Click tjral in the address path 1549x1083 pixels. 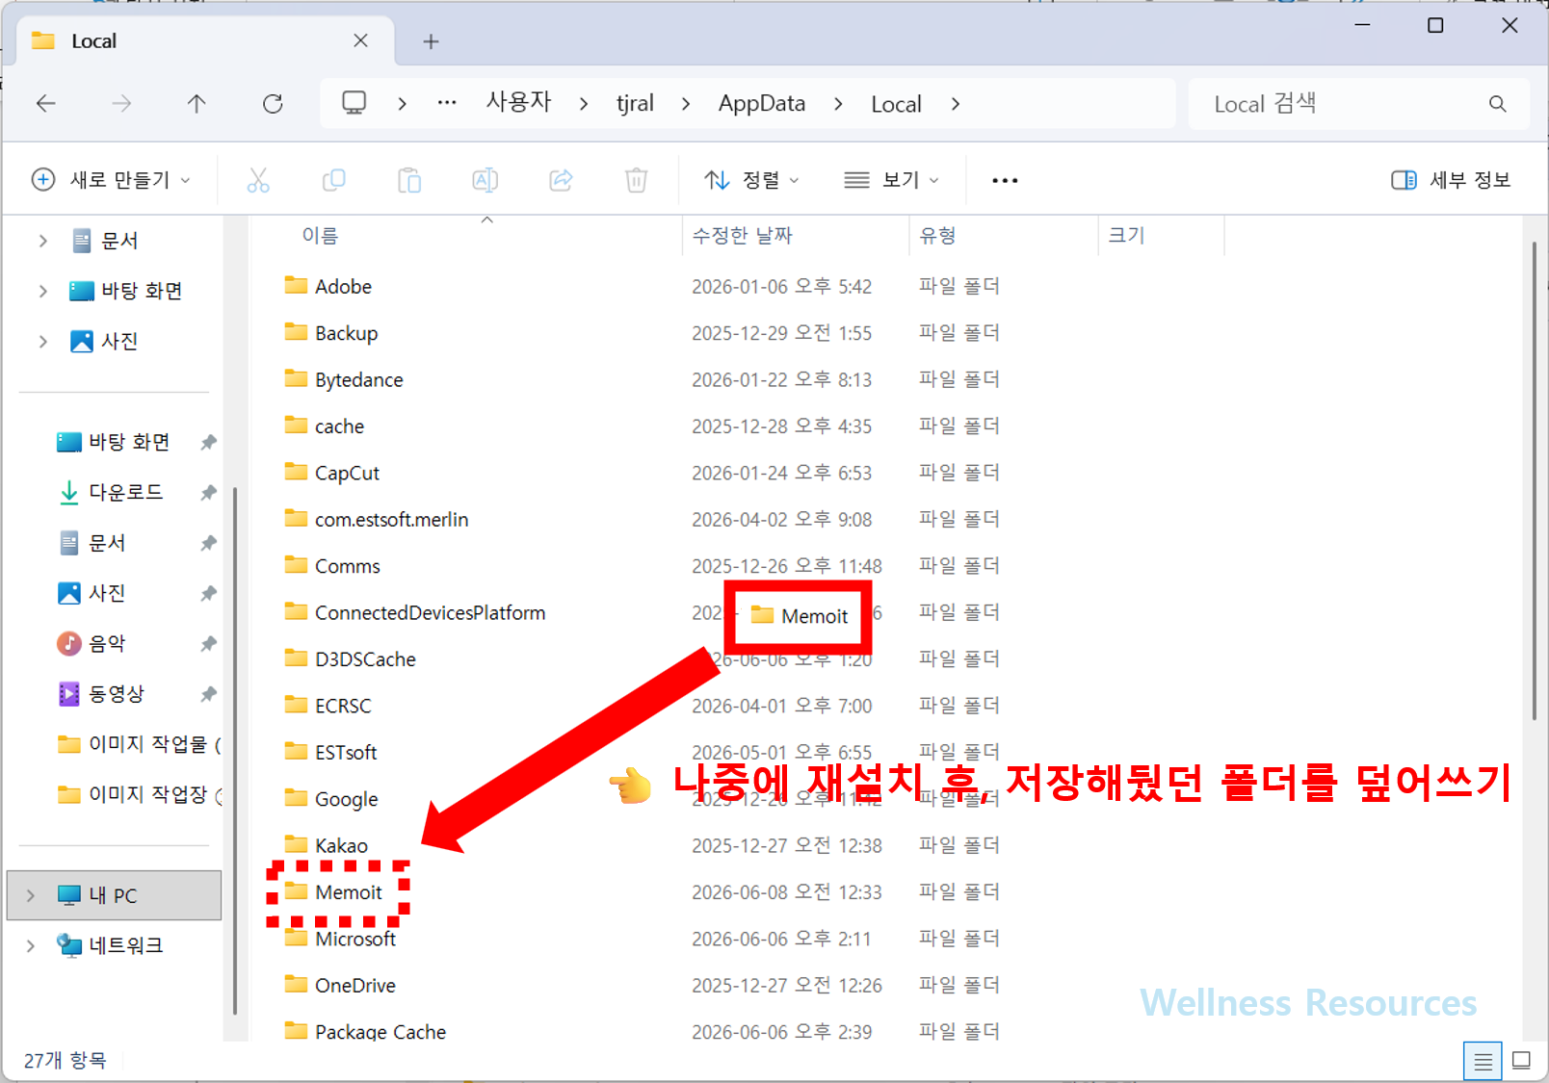point(635,103)
